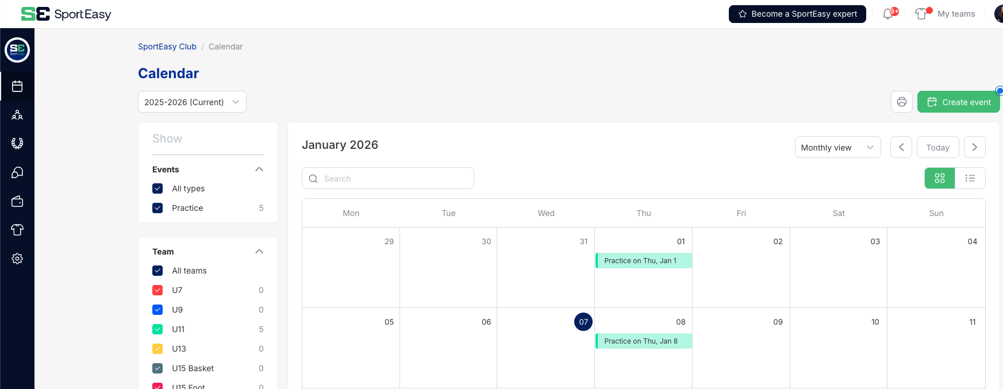Open the season selector showing 2025-2026
Screen dimensions: 1003x389
[x=192, y=102]
